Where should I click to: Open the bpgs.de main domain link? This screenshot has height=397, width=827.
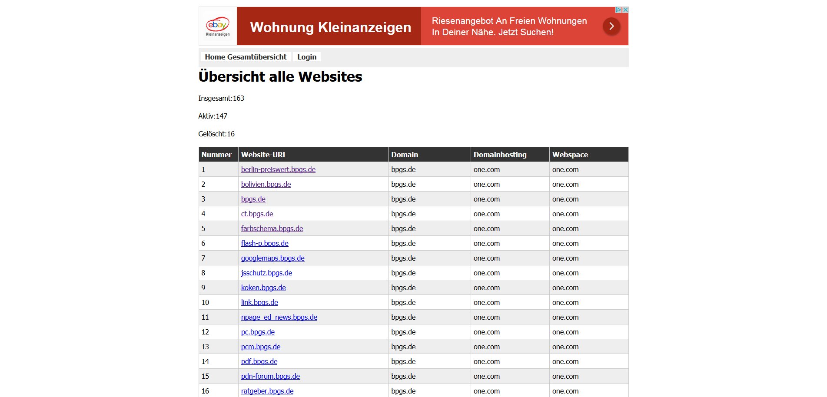(253, 199)
